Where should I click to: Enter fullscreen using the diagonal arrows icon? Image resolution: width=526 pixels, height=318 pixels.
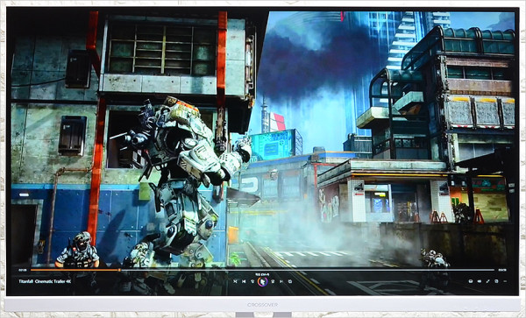tap(487, 281)
